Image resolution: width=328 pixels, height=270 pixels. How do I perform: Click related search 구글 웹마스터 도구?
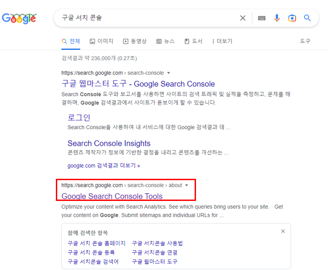click(x=155, y=261)
